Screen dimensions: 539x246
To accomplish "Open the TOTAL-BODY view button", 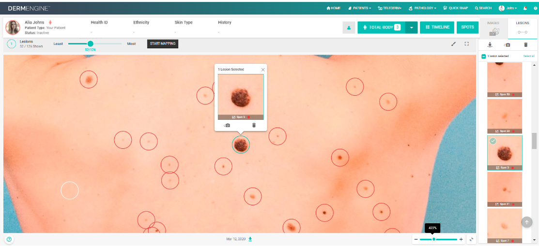I will [x=381, y=28].
